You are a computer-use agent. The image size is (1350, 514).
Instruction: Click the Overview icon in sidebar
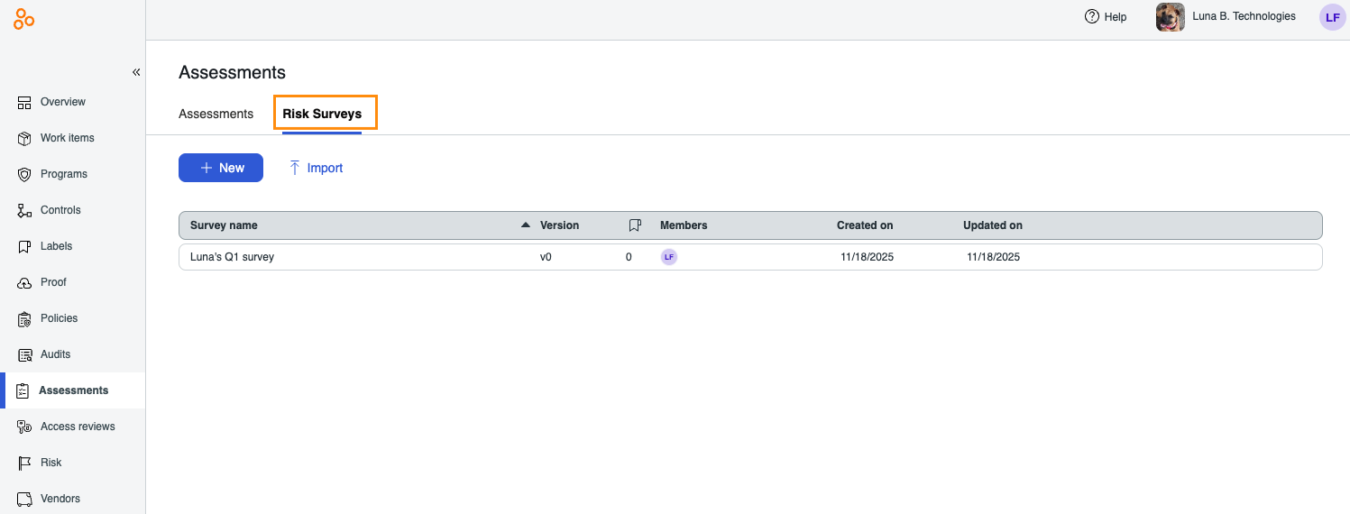tap(24, 102)
